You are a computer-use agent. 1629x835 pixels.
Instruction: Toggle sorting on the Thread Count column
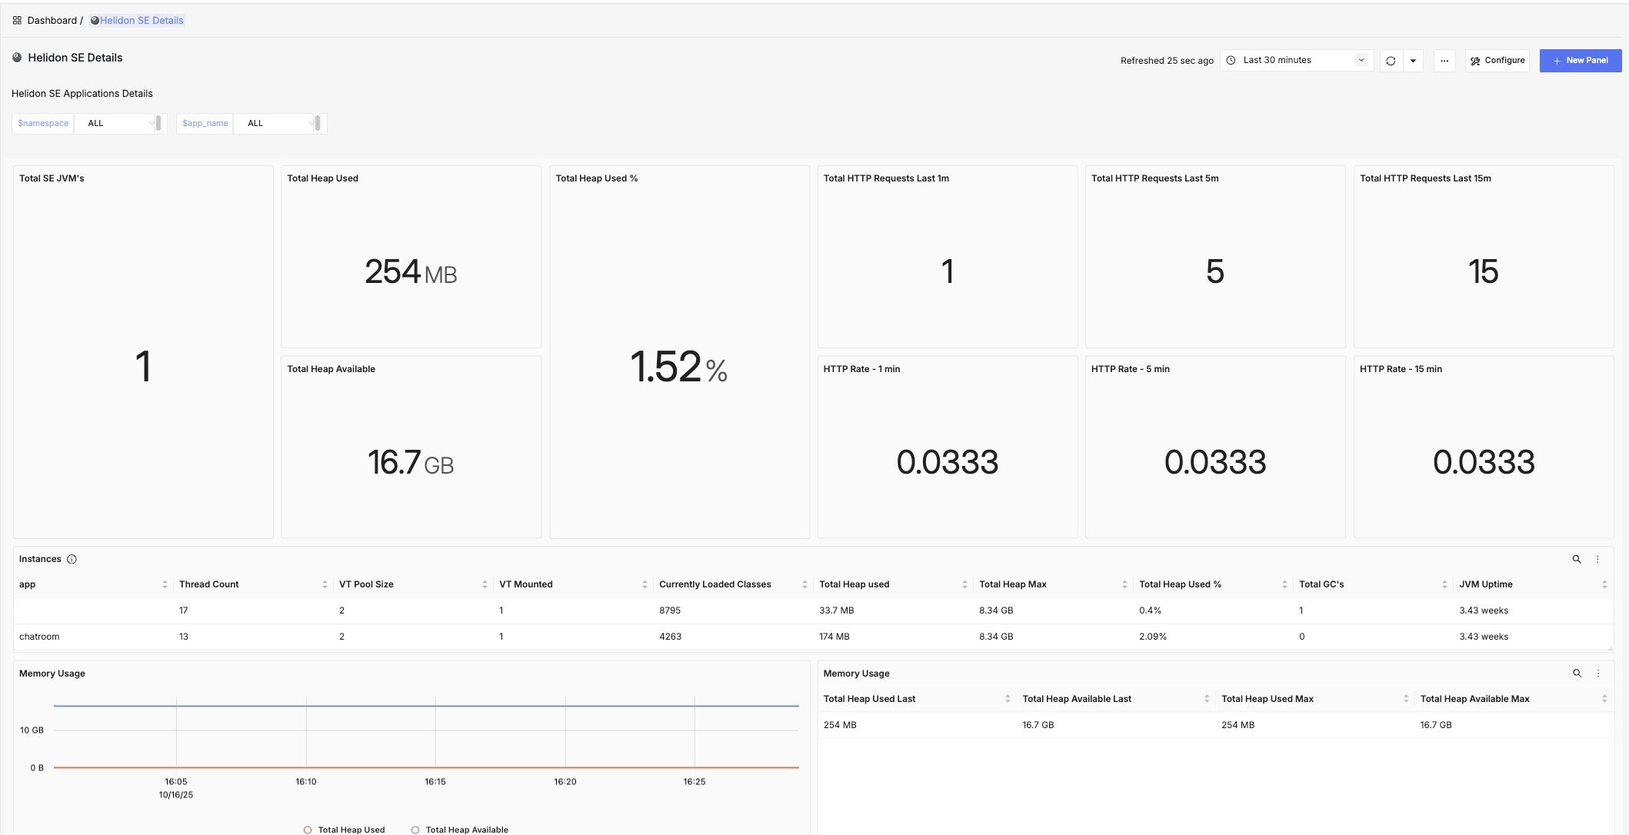tap(325, 584)
